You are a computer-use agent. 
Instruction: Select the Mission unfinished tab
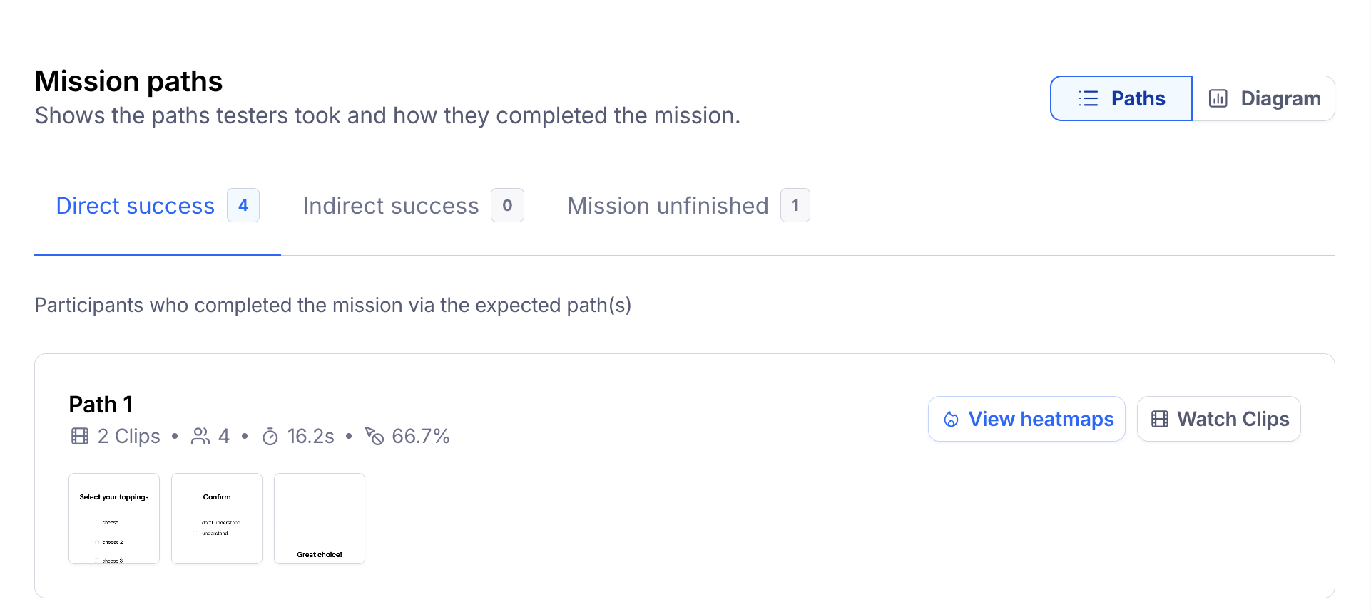point(668,206)
